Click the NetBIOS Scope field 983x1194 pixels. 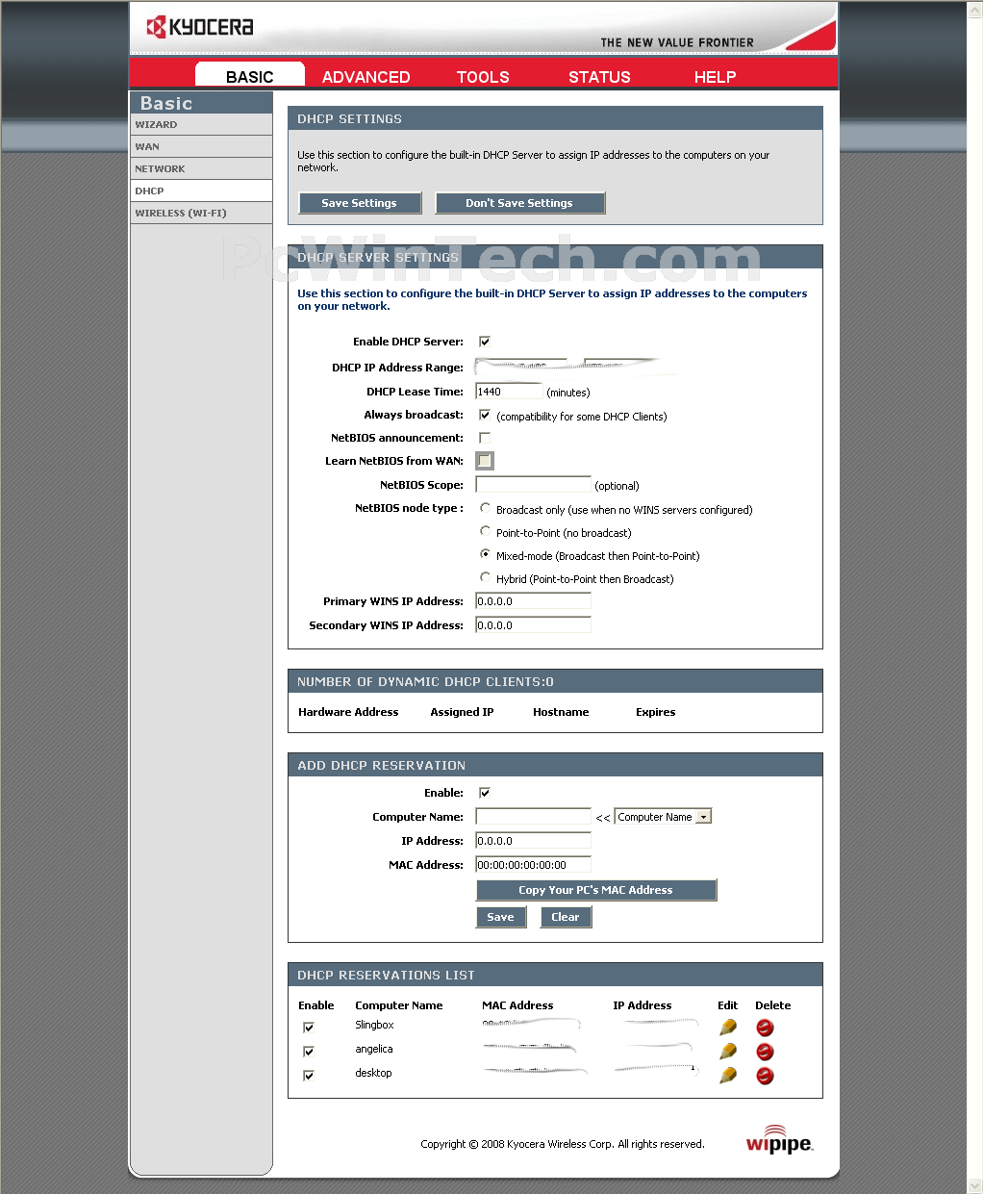[x=533, y=485]
